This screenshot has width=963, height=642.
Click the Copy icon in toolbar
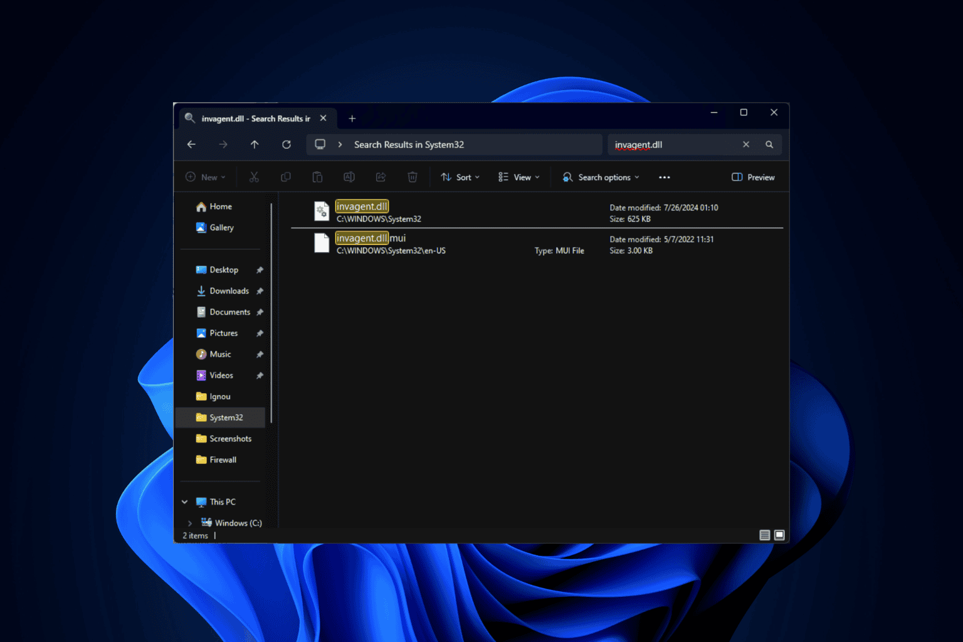point(286,177)
